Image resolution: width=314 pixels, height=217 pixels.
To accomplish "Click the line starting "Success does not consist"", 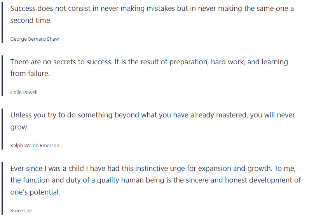I will pyautogui.click(x=152, y=9).
